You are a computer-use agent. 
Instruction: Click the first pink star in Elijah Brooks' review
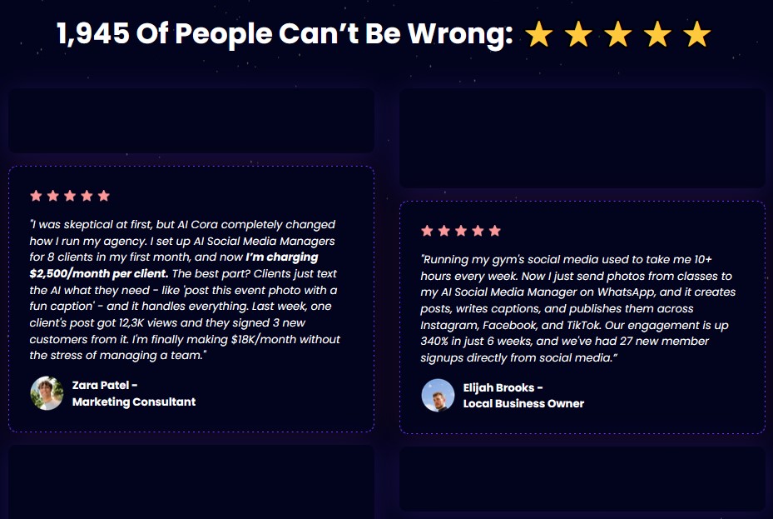pos(427,231)
